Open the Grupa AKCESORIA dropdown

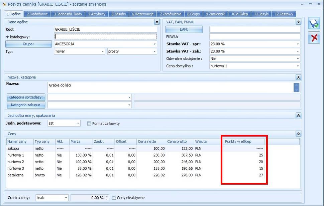click(x=154, y=44)
